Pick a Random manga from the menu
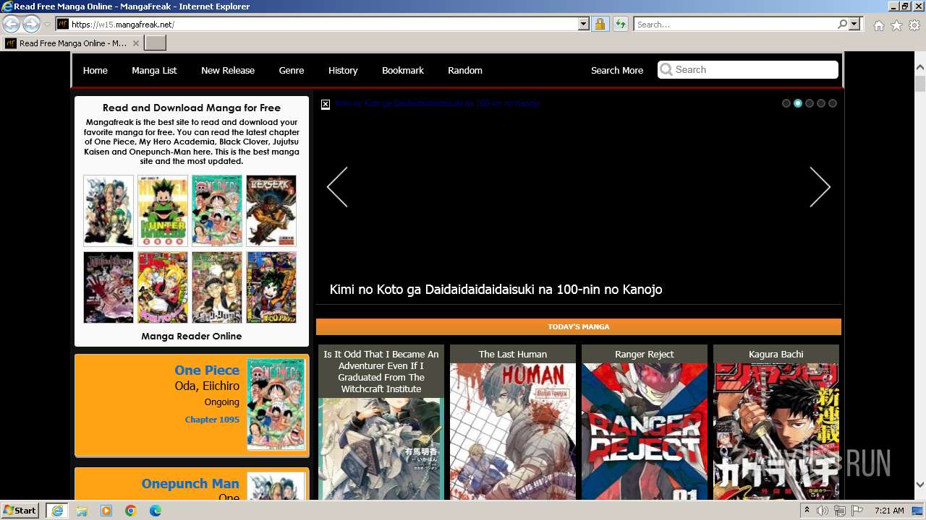Screen dimensions: 926x520 (x=465, y=70)
